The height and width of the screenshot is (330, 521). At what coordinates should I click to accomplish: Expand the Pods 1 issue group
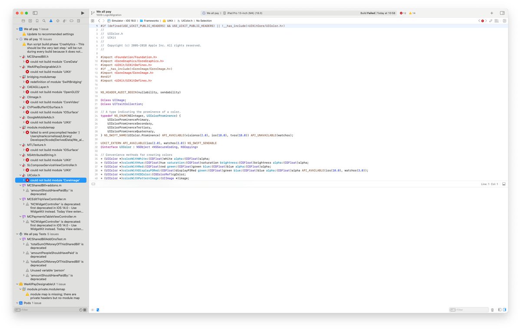(17, 303)
